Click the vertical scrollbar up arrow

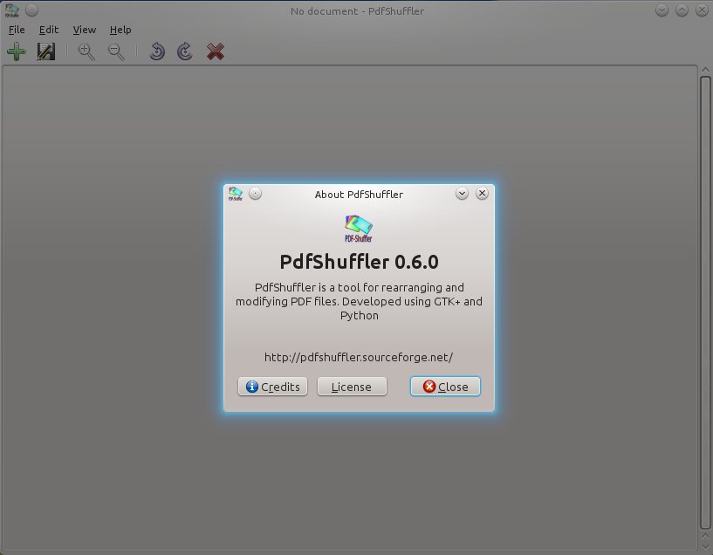pos(705,70)
